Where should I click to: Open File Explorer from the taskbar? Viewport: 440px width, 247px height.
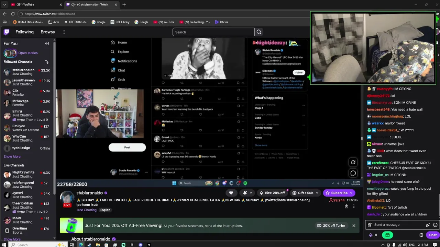[98, 245]
